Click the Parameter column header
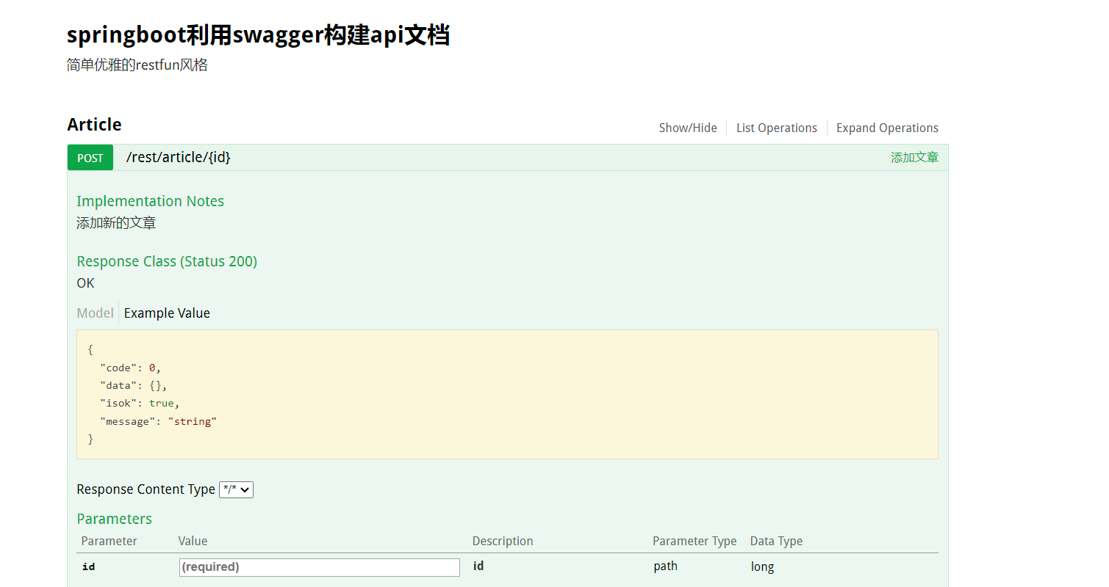This screenshot has width=1109, height=587. point(110,541)
